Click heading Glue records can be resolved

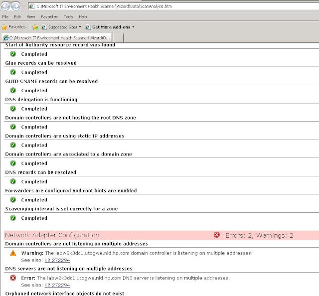[x=41, y=63]
